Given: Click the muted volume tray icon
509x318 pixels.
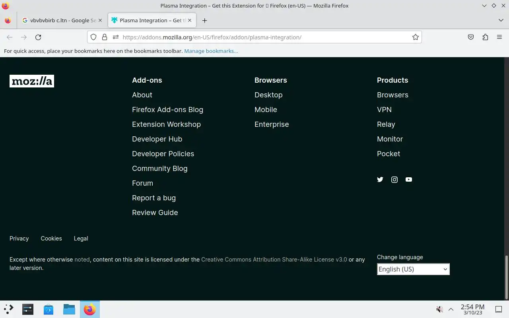Looking at the screenshot, I should pyautogui.click(x=440, y=309).
